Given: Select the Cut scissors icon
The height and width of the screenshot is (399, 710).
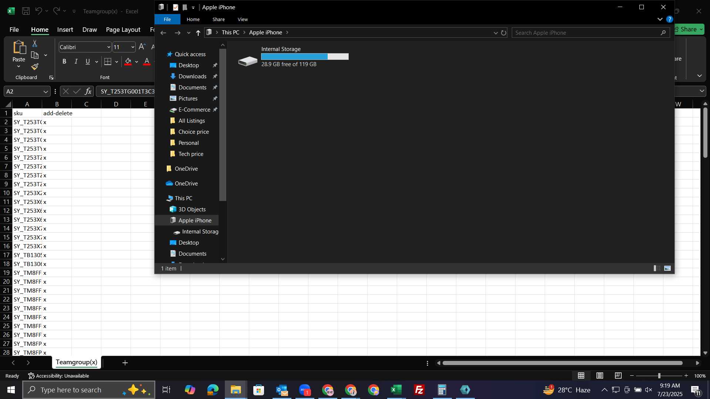Looking at the screenshot, I should coord(35,44).
